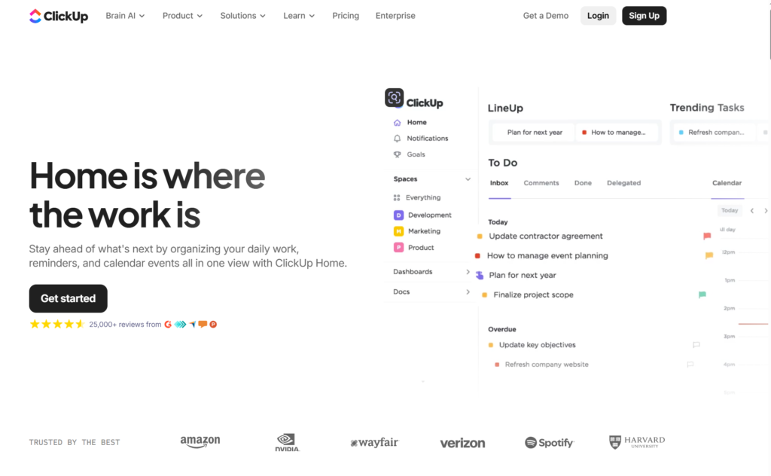Open Refresh company website overdue task
This screenshot has width=771, height=476.
pyautogui.click(x=547, y=365)
